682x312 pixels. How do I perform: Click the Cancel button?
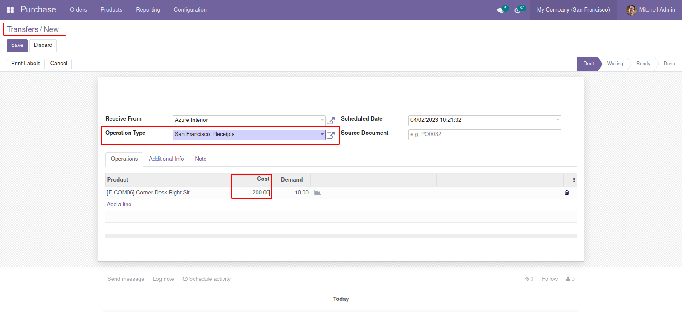click(59, 64)
